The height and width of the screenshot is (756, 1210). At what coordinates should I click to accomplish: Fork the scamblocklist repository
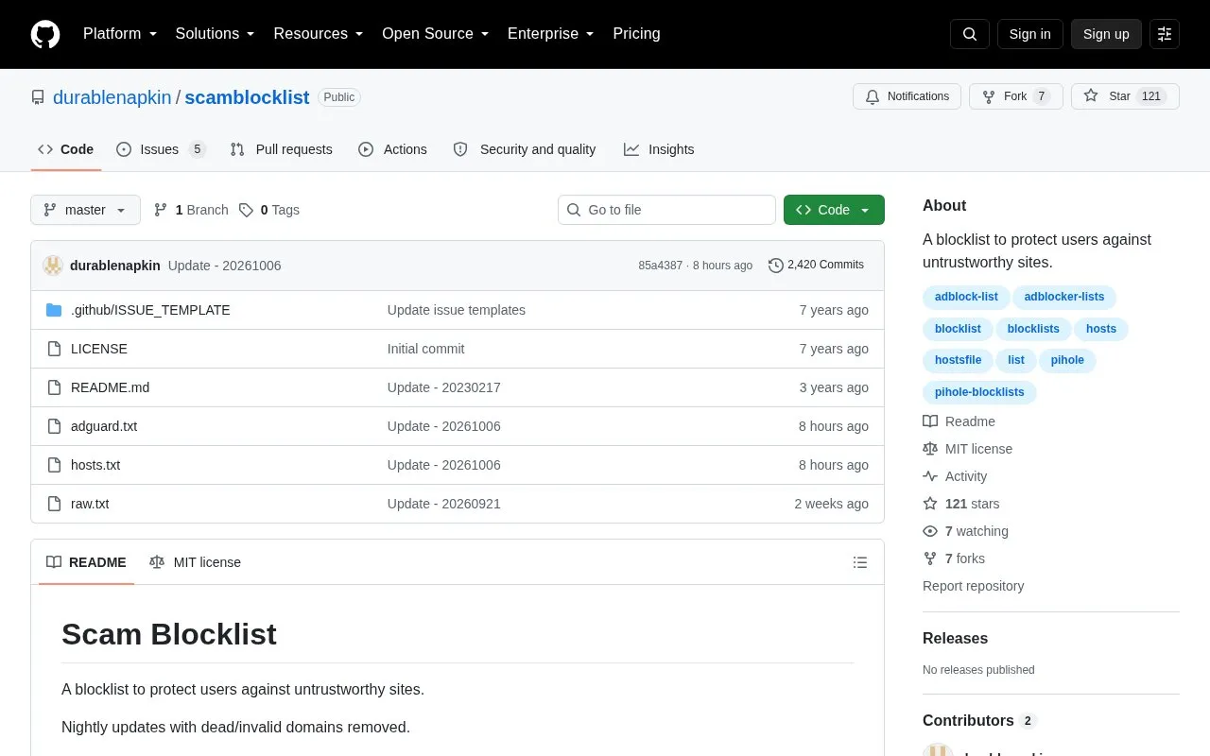click(x=1016, y=96)
